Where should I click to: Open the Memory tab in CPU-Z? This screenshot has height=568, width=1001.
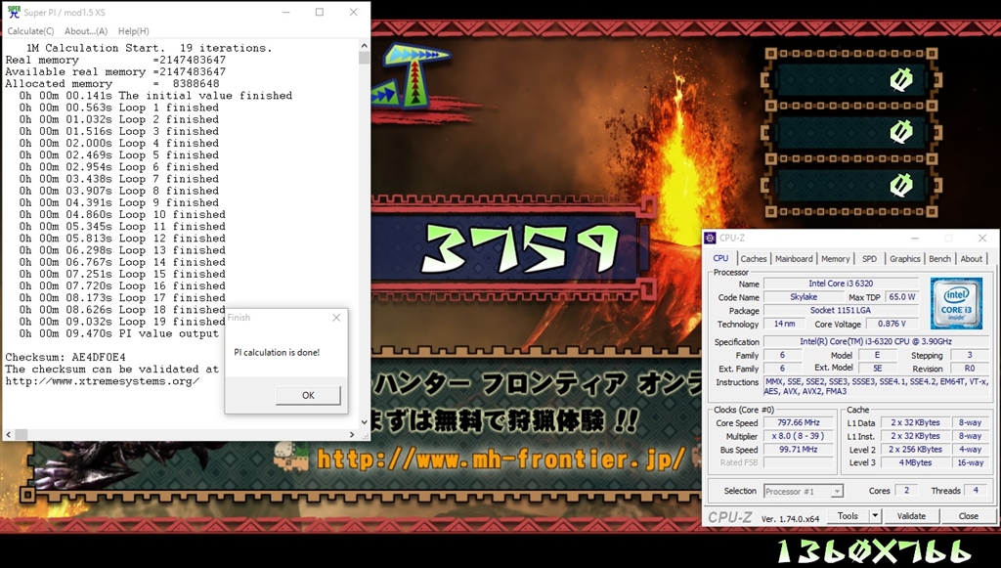pos(835,259)
